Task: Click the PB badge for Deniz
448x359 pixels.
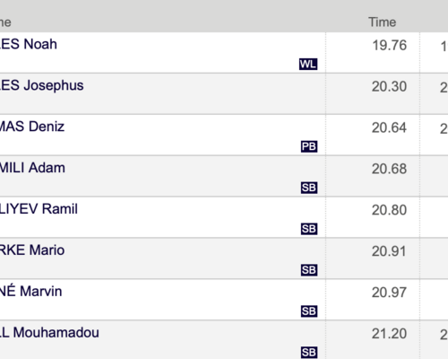Action: click(309, 146)
